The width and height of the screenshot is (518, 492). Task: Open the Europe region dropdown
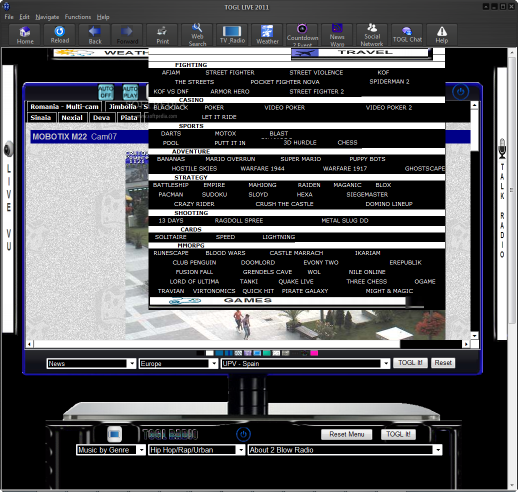tap(178, 363)
